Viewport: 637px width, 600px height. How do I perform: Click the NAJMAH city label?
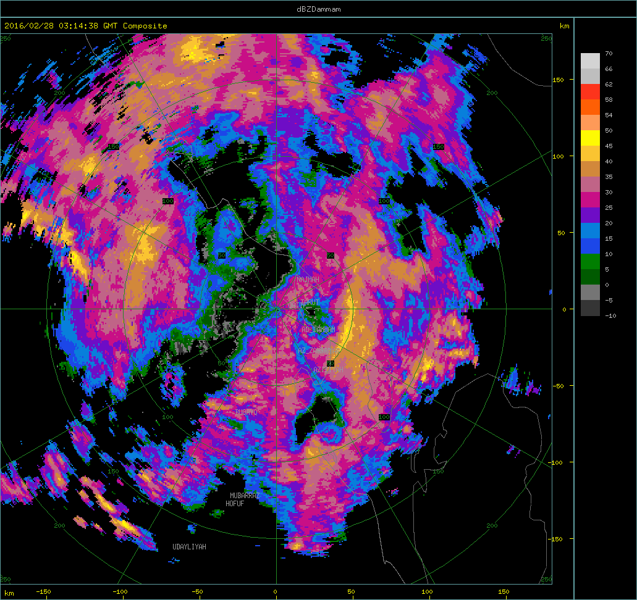[x=308, y=279]
